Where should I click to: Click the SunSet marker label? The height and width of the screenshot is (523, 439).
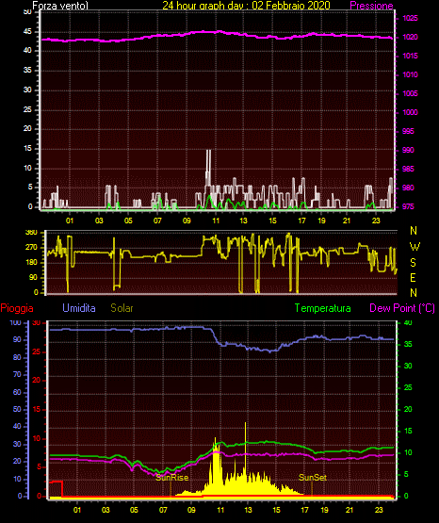click(x=313, y=478)
